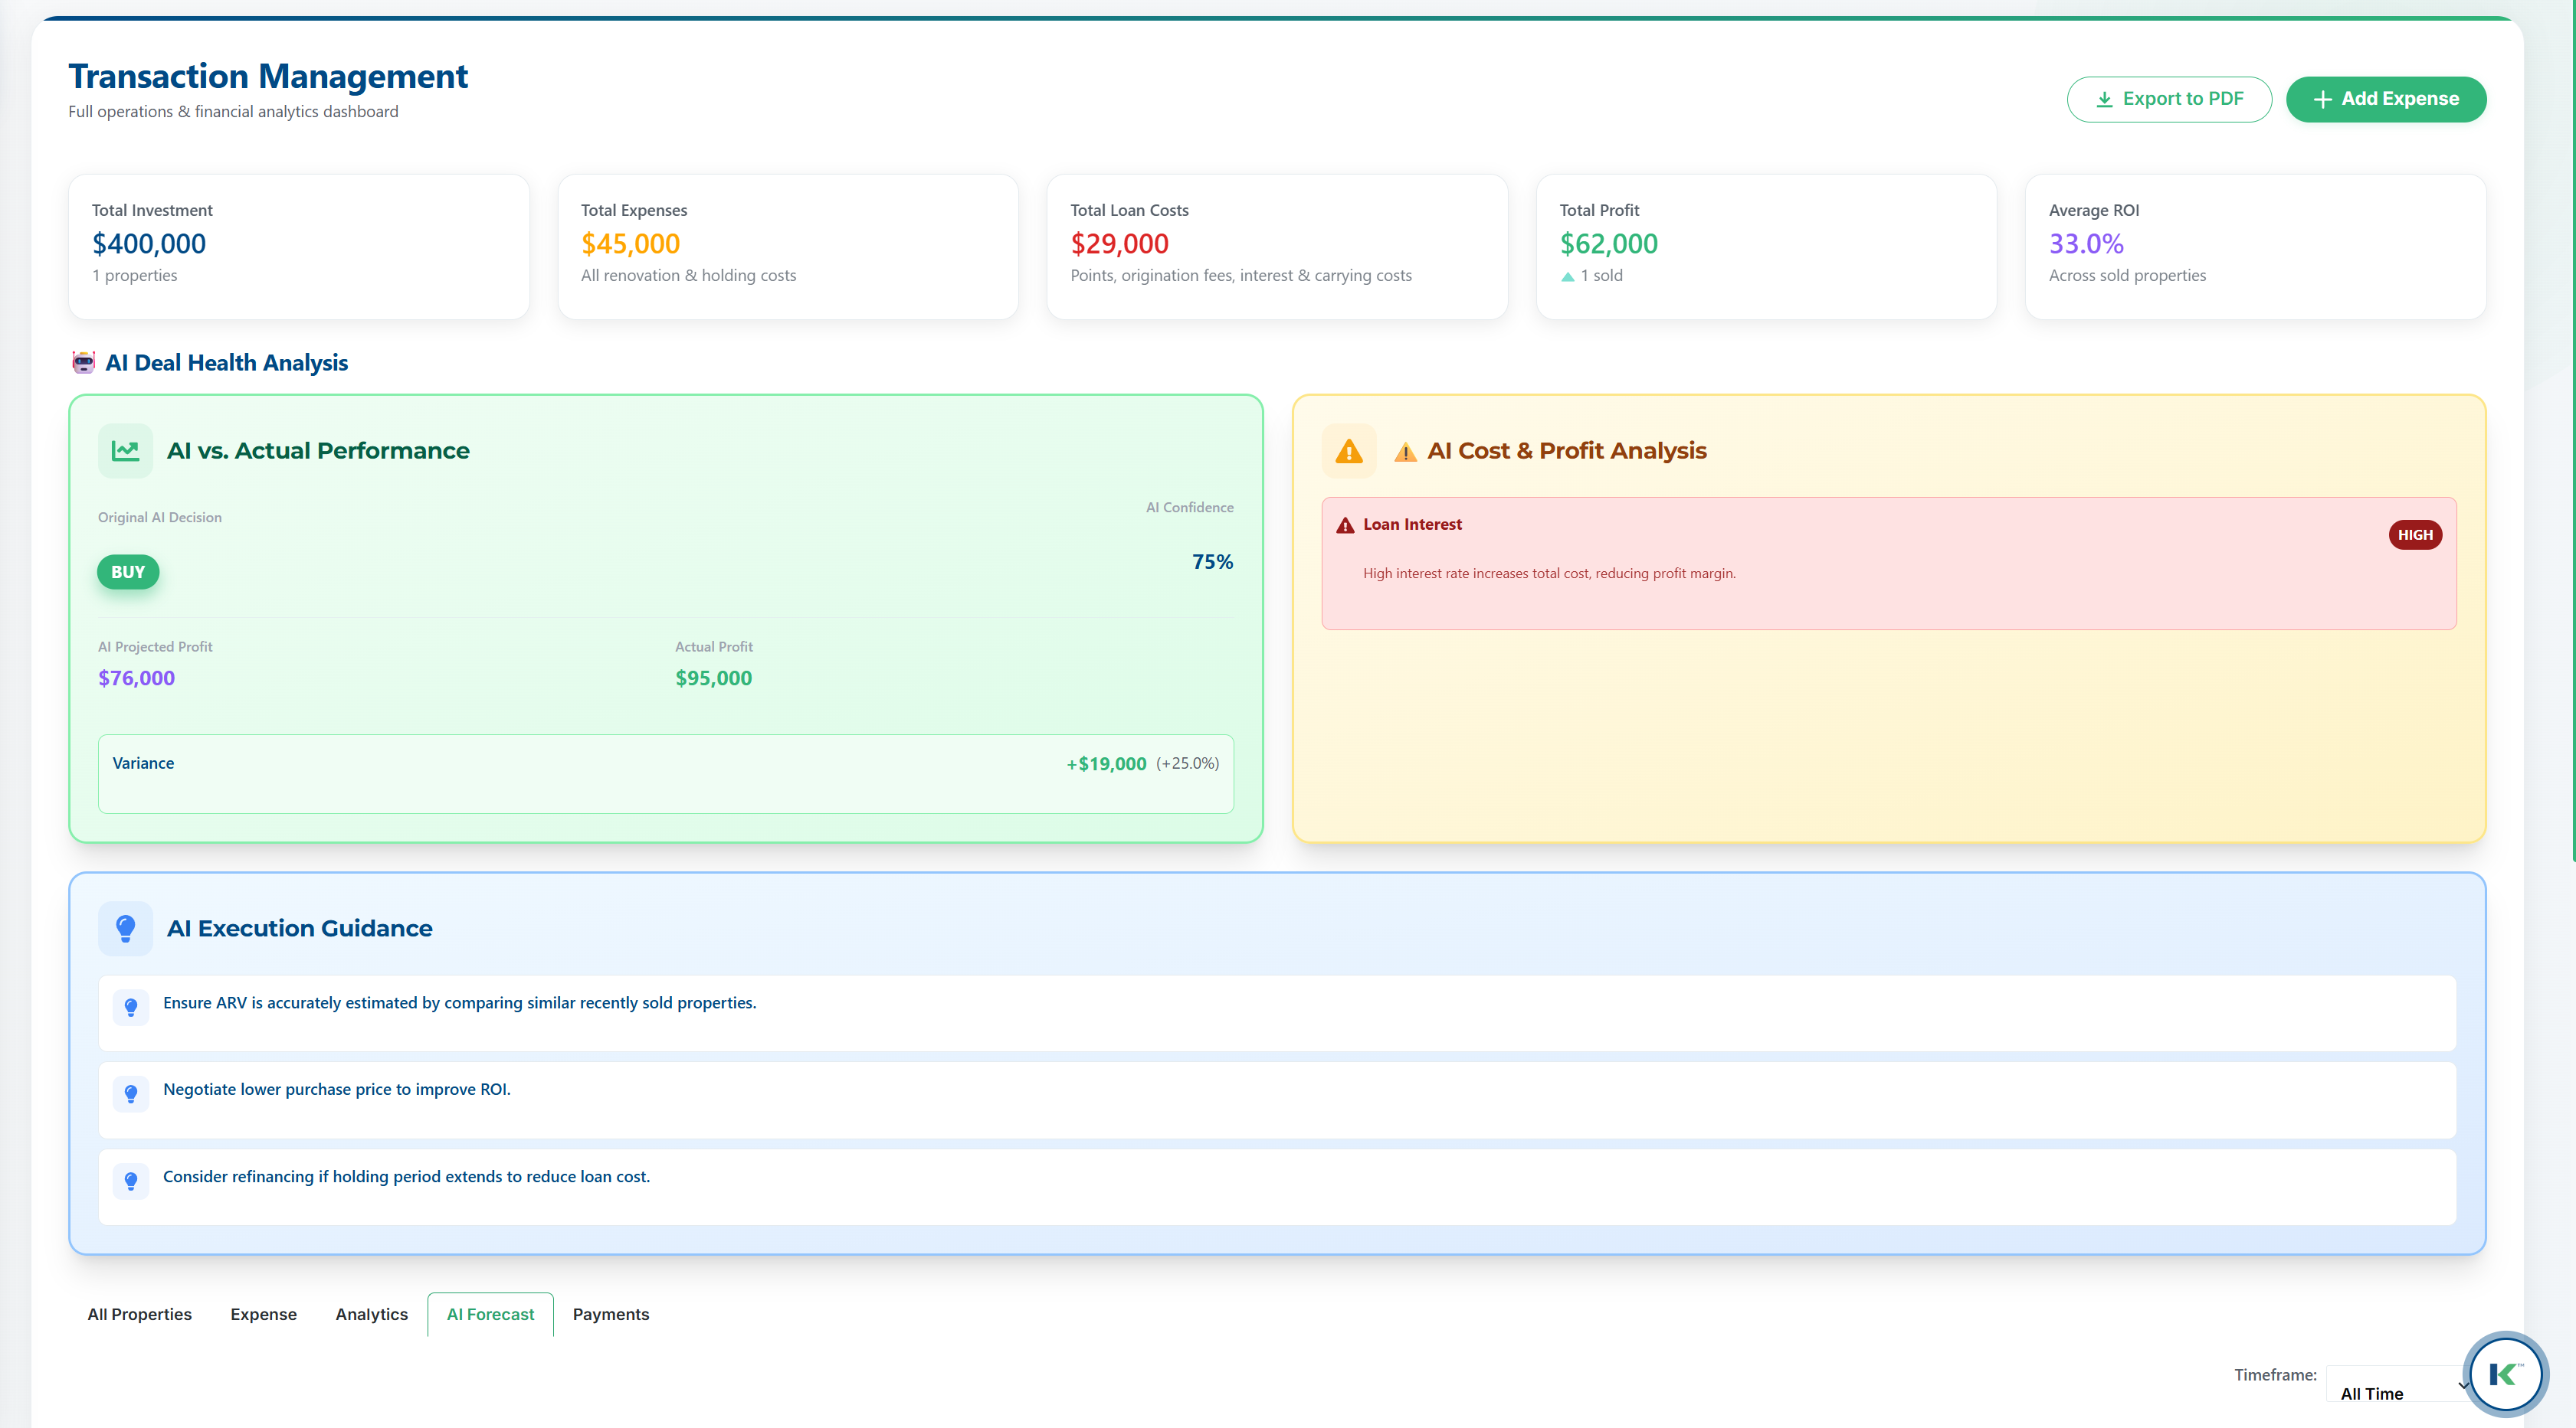
Task: Open the Analytics tab
Action: click(371, 1314)
